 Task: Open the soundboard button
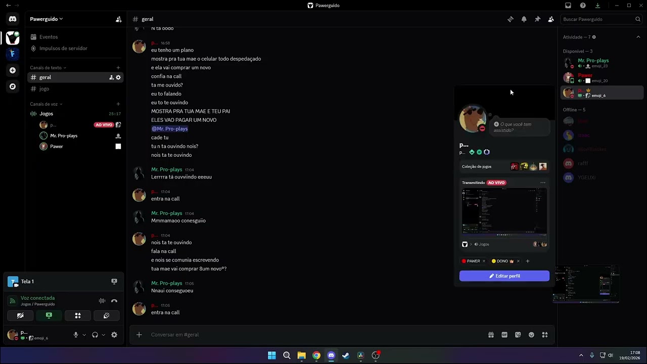[x=107, y=315]
